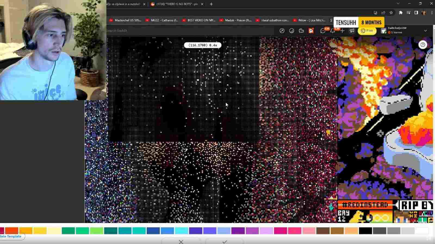Select the dark purple color swatch
This screenshot has height=244, width=435.
238,231
